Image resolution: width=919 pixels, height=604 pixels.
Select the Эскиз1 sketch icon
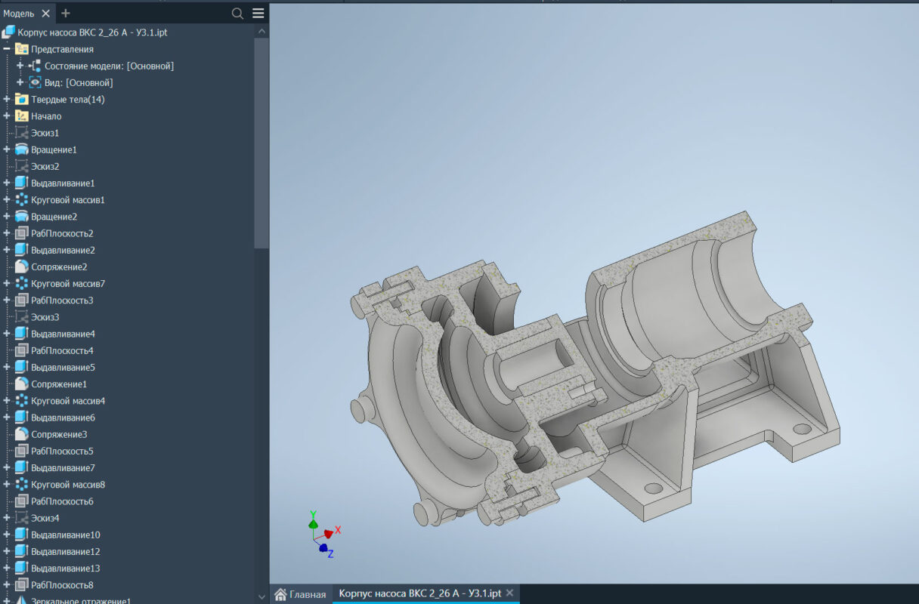(x=23, y=132)
